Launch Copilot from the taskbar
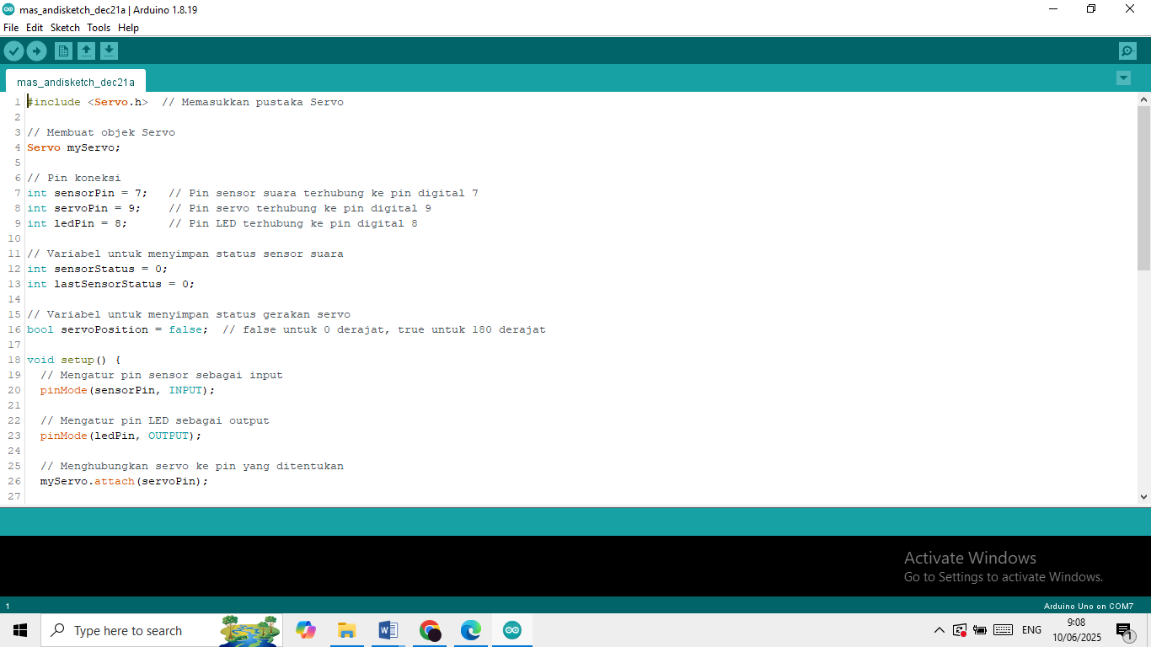Viewport: 1151px width, 647px height. point(305,630)
